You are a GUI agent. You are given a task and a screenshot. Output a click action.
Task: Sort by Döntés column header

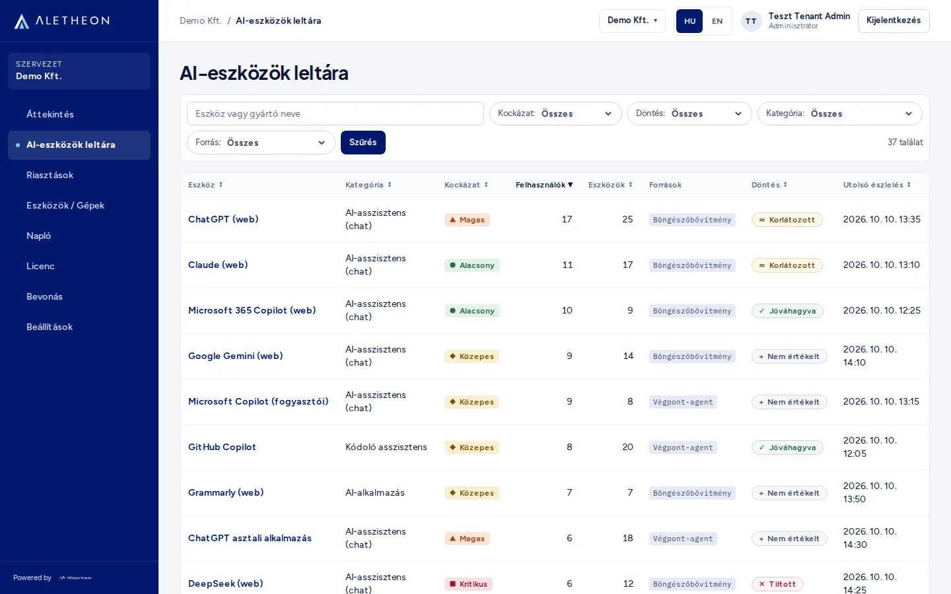(x=769, y=185)
